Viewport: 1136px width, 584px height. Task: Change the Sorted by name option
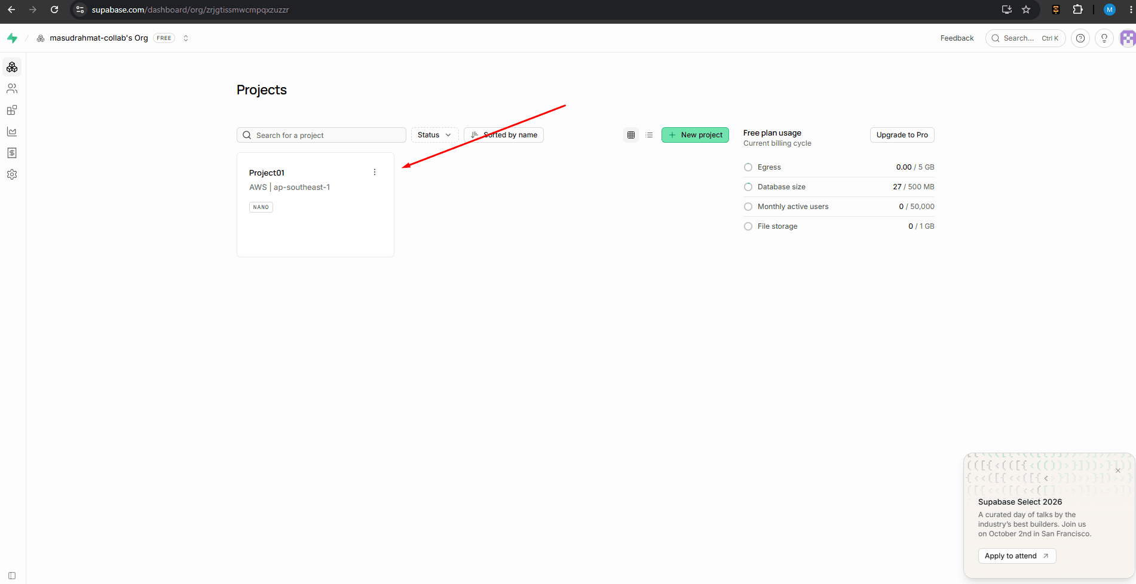coord(504,135)
